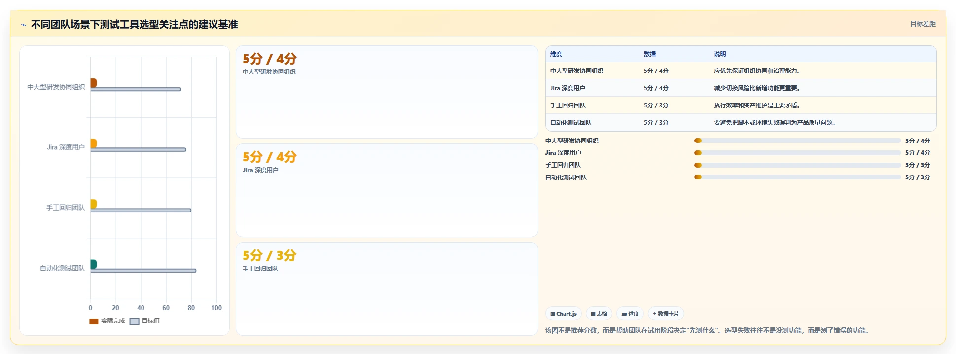The width and height of the screenshot is (956, 354).
Task: Click text 执行效率和资产维护是主要矛盾。
Action: click(x=758, y=106)
